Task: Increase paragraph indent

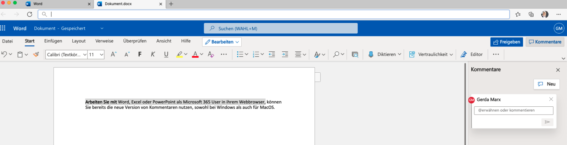Action: tap(285, 54)
